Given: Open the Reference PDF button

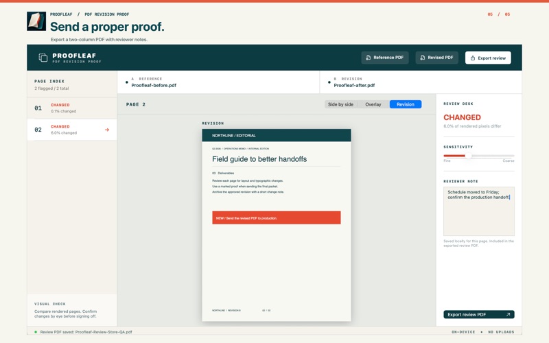Looking at the screenshot, I should [385, 58].
